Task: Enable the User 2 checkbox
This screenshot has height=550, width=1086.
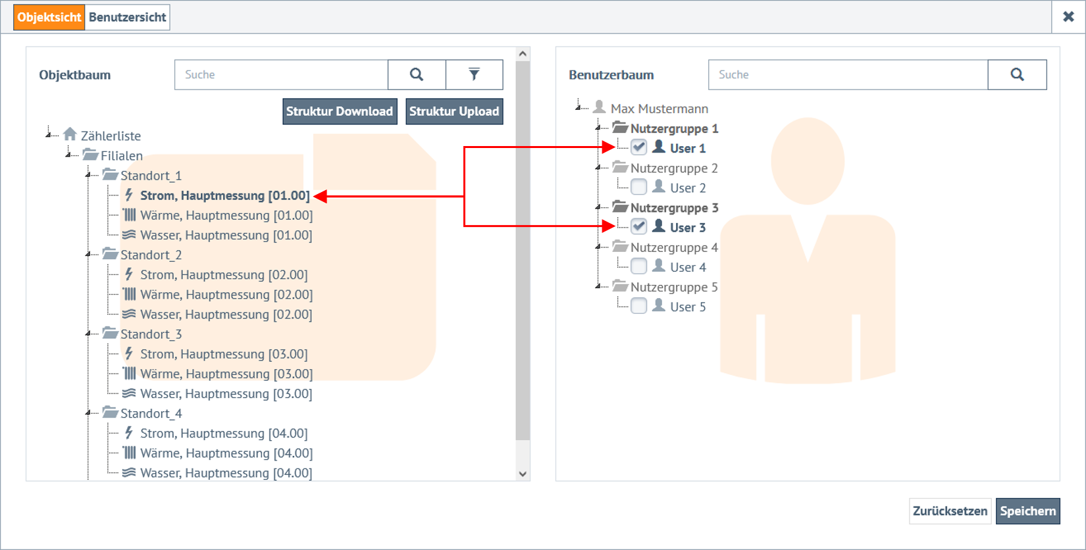Action: (638, 187)
